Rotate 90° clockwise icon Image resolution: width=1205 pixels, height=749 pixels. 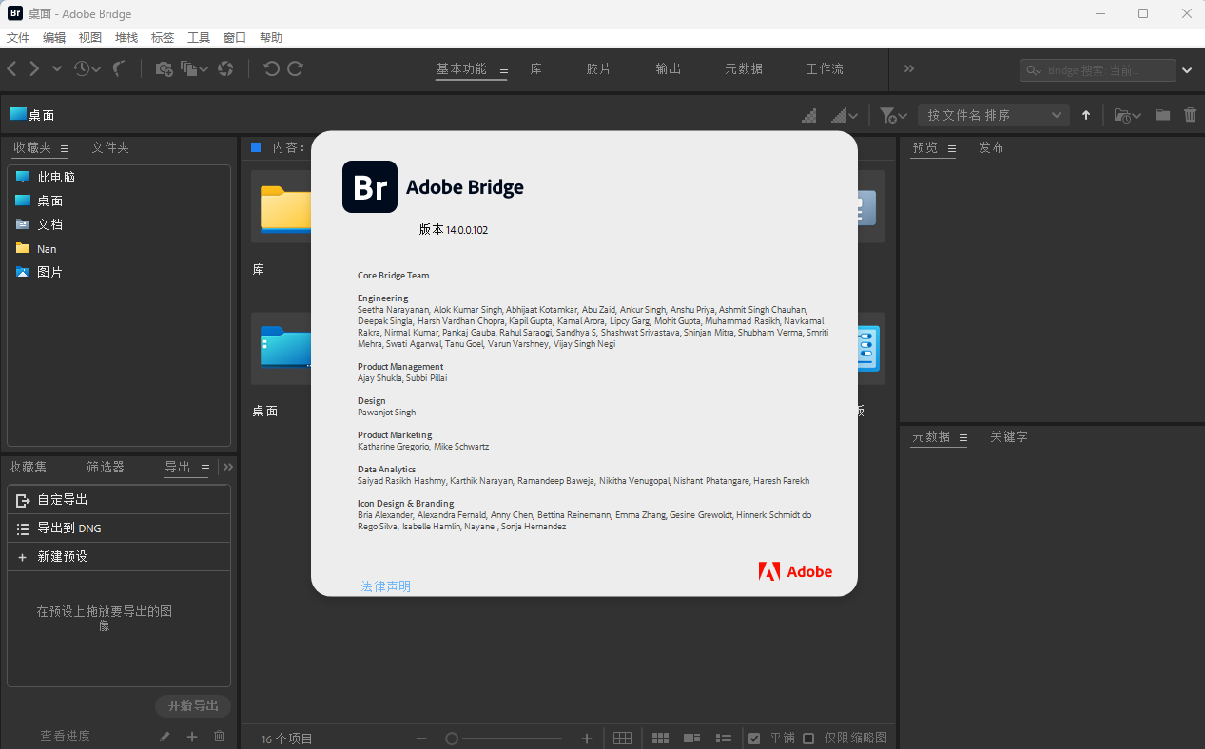point(296,68)
